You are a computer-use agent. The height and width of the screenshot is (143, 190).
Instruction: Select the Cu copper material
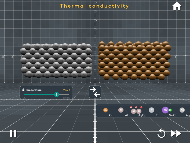coord(106,110)
